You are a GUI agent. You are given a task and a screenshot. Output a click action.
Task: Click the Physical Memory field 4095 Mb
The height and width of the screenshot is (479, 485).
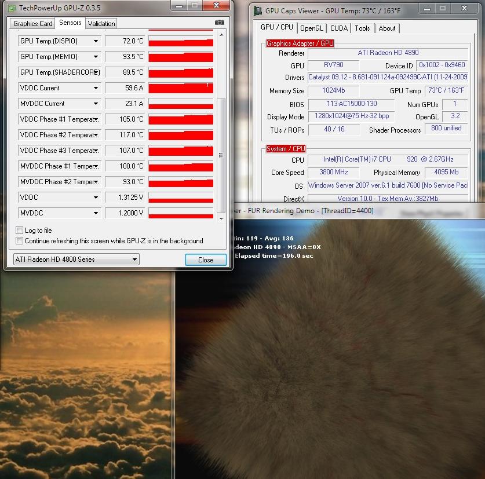[x=446, y=172]
